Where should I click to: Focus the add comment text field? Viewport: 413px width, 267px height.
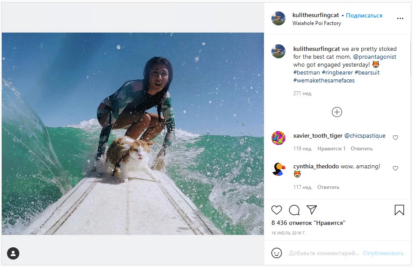[324, 253]
